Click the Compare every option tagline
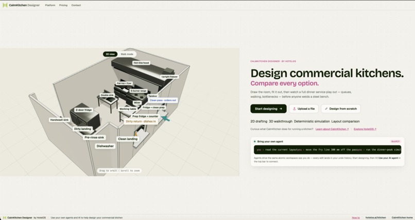 pos(285,83)
